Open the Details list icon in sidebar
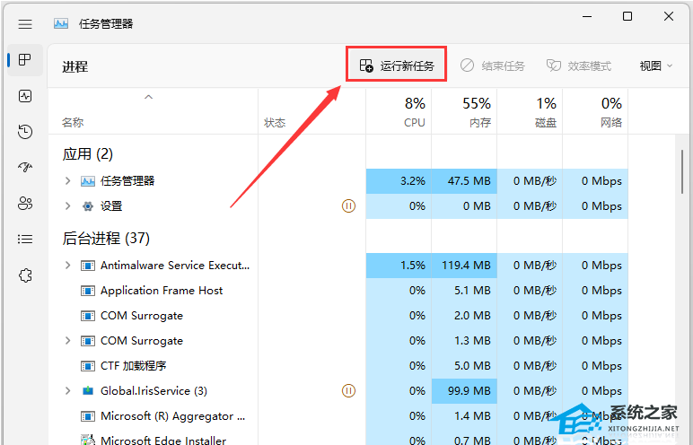Image resolution: width=693 pixels, height=445 pixels. [25, 240]
